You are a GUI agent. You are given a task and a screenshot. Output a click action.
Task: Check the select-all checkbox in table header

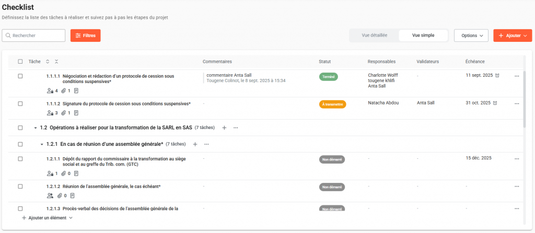point(20,62)
